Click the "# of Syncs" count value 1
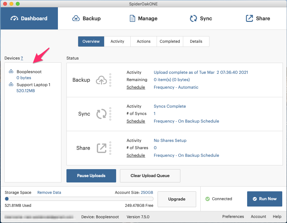The height and width of the screenshot is (223, 287). click(154, 114)
